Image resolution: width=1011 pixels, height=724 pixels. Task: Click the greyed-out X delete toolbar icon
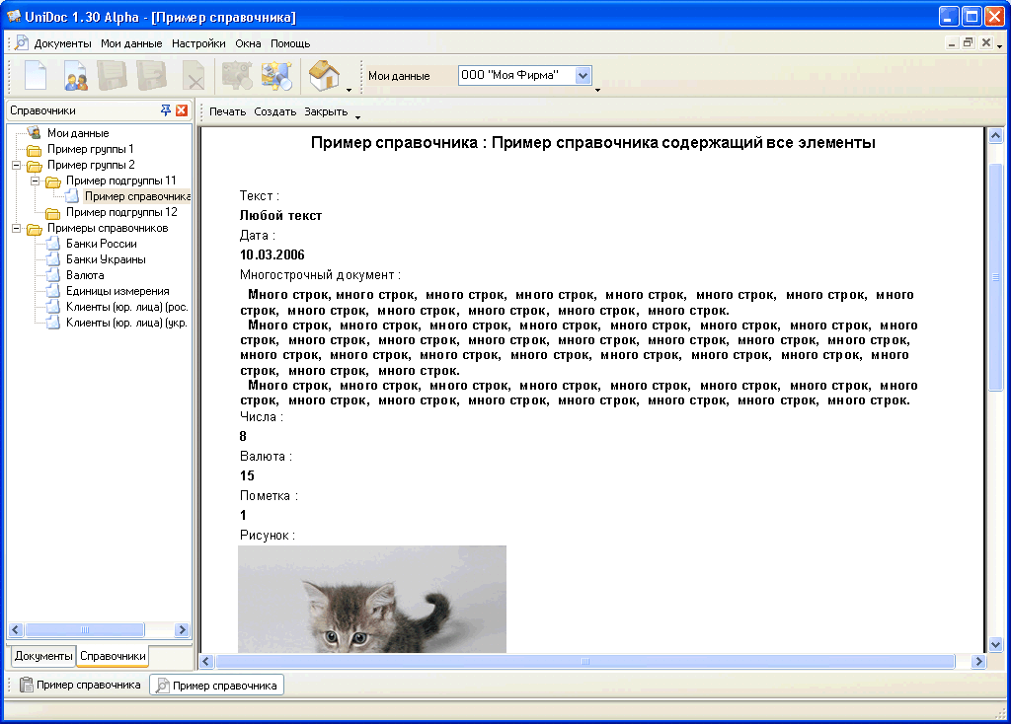pos(194,76)
